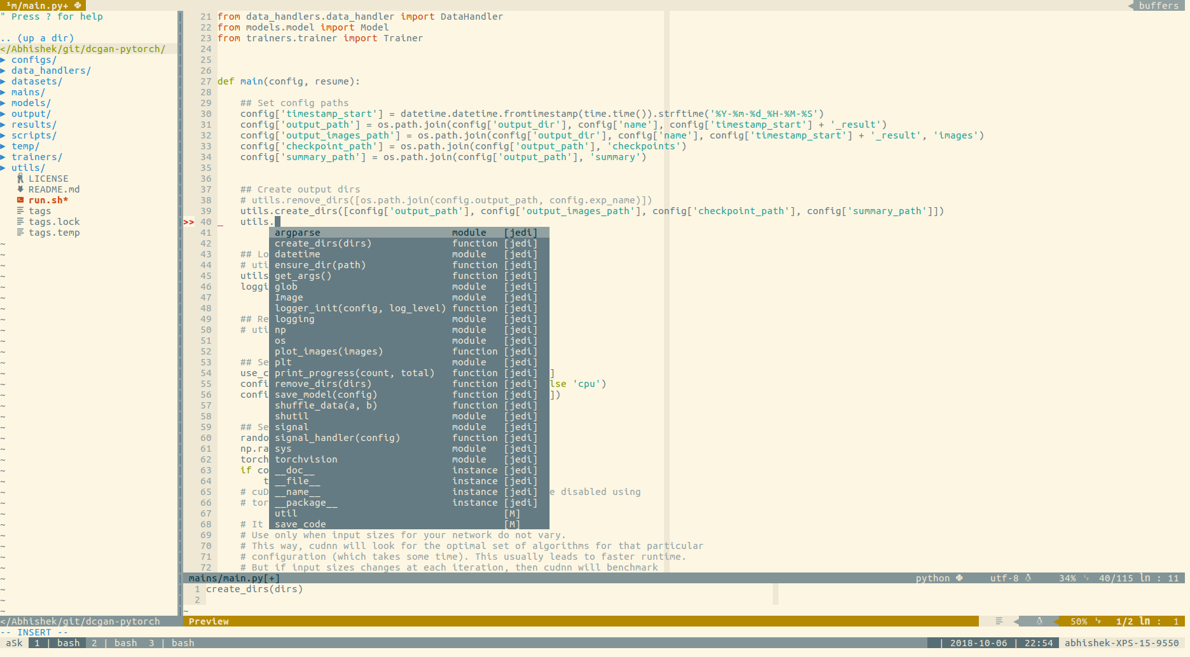Select remove_dirs(dirs) completion entry
This screenshot has width=1190, height=657.
click(409, 384)
